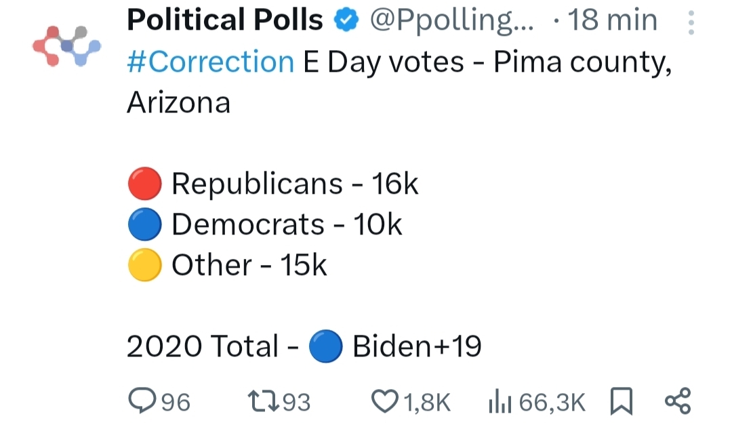Click the blue circle beside Democrats

[x=144, y=224]
